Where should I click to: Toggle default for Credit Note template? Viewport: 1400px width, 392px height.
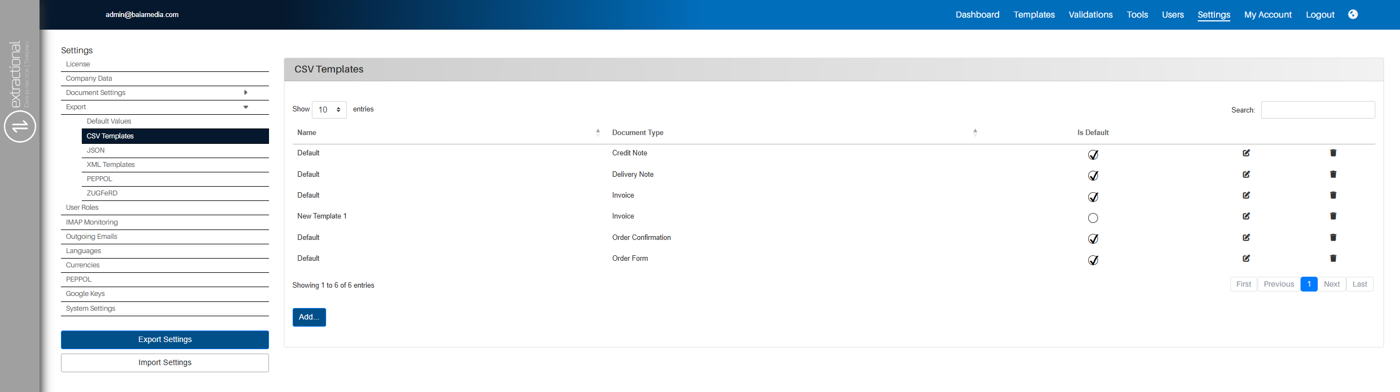pyautogui.click(x=1093, y=155)
